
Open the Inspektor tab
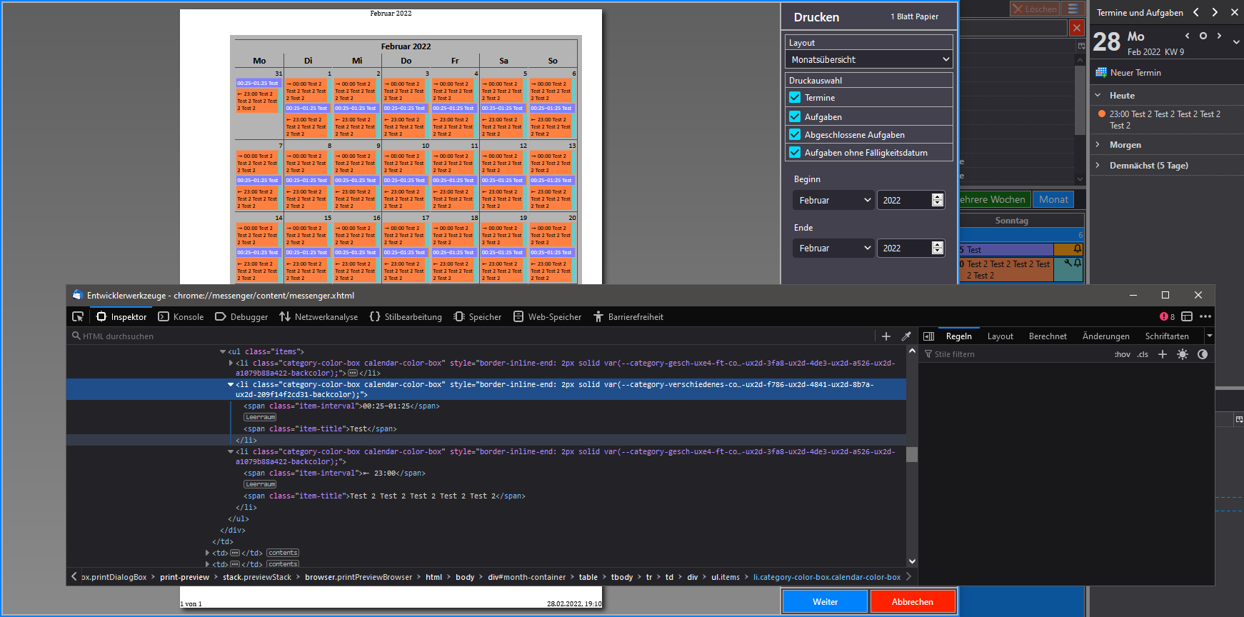pos(121,317)
